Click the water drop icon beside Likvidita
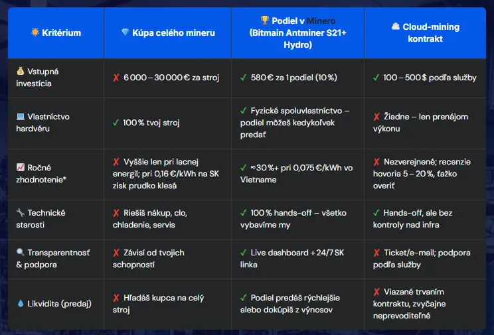The height and width of the screenshot is (335, 494). (21, 304)
